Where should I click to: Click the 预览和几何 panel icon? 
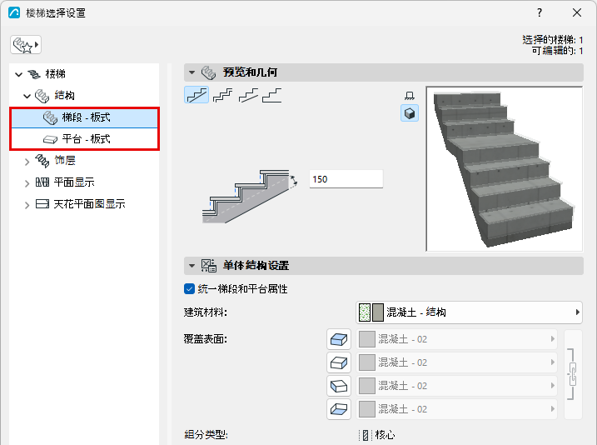[x=209, y=72]
